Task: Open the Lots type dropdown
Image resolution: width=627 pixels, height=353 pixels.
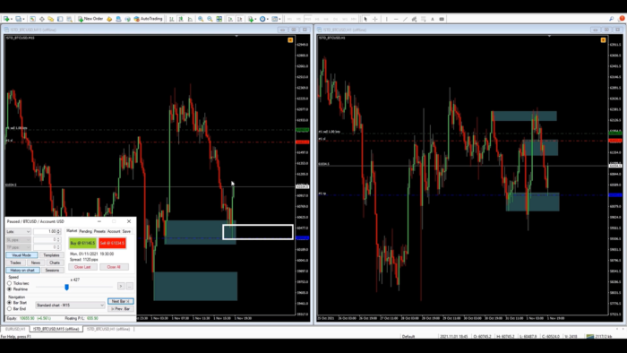Action: [18, 231]
